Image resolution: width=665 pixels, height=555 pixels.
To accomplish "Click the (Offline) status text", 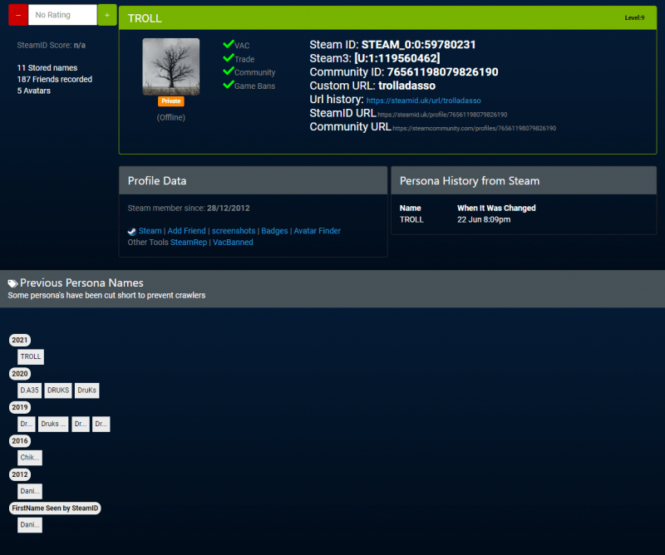I will click(171, 117).
